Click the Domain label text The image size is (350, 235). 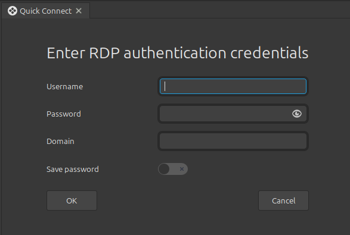click(x=60, y=141)
